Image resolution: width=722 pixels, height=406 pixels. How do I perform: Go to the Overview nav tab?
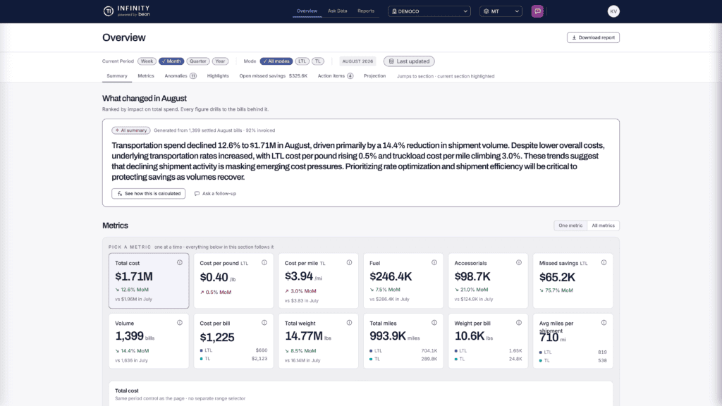[x=307, y=11]
